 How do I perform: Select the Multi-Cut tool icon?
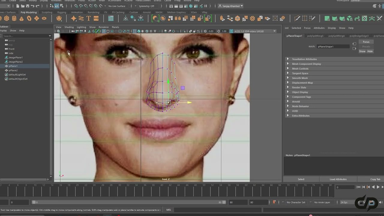(297, 18)
